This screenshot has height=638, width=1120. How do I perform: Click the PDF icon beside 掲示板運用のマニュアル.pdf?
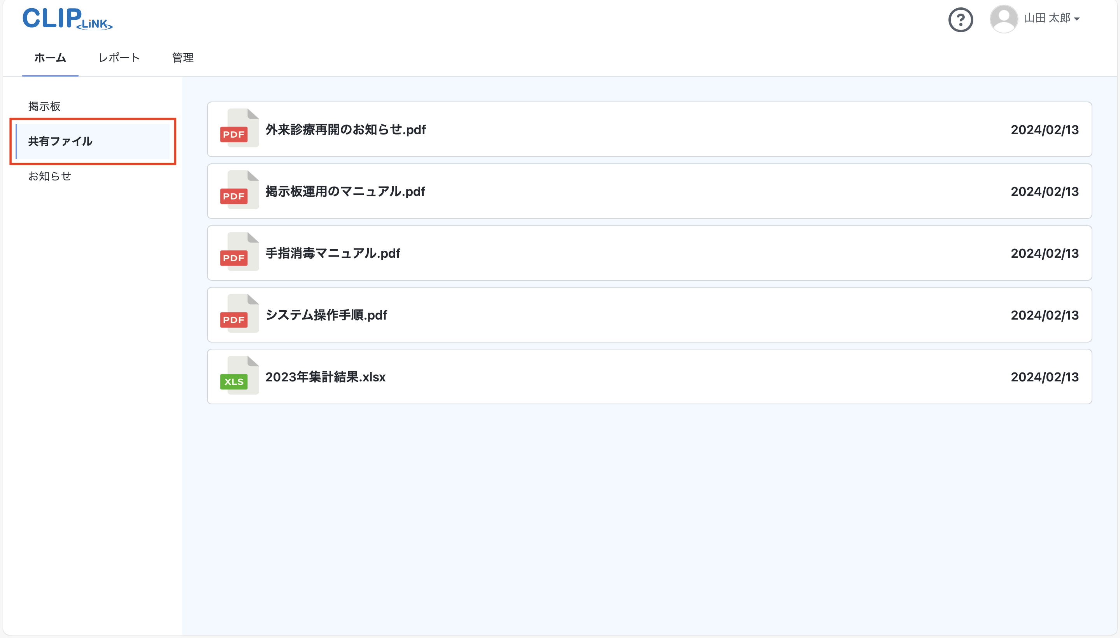[238, 191]
